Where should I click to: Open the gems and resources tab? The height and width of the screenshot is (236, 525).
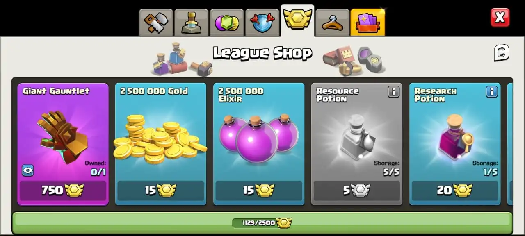pyautogui.click(x=227, y=23)
